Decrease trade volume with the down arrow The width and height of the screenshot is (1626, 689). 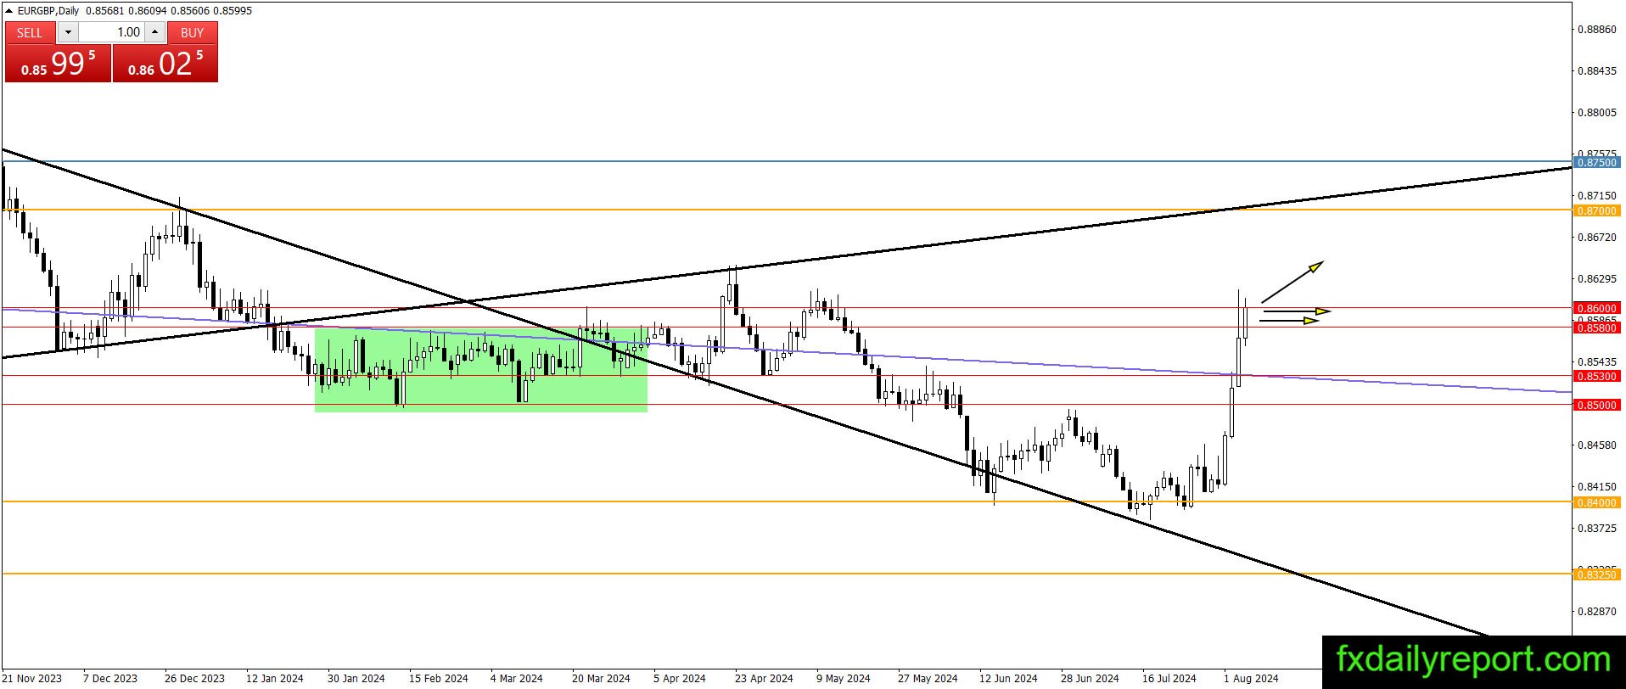coord(68,32)
